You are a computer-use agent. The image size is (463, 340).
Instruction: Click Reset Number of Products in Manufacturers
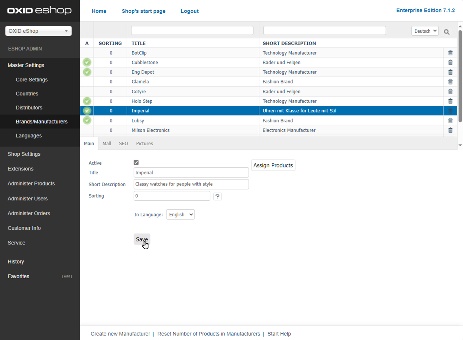tap(209, 334)
